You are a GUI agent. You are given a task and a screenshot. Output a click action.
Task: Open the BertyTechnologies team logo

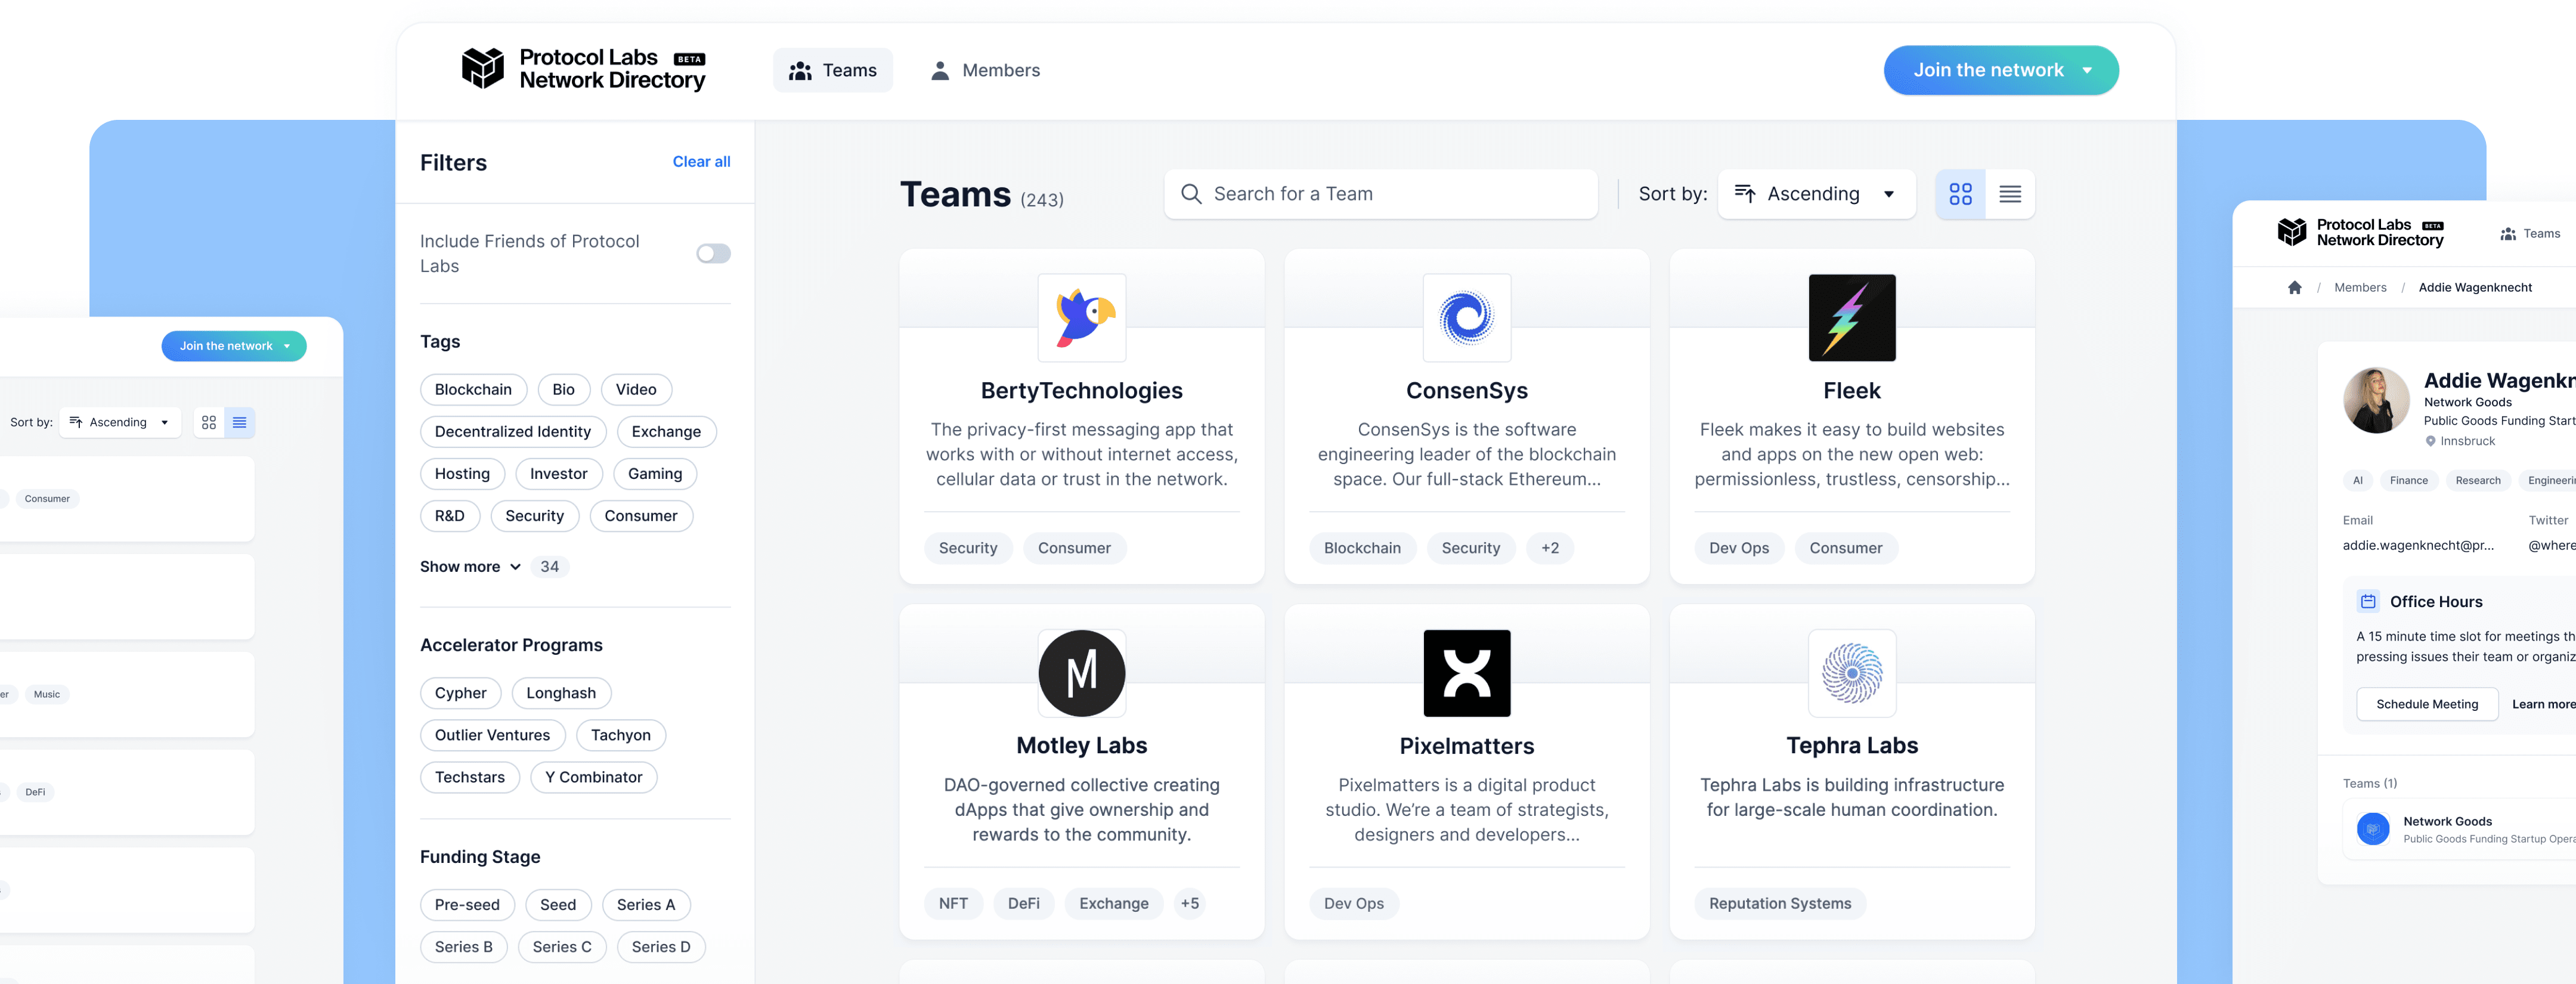[x=1081, y=318]
